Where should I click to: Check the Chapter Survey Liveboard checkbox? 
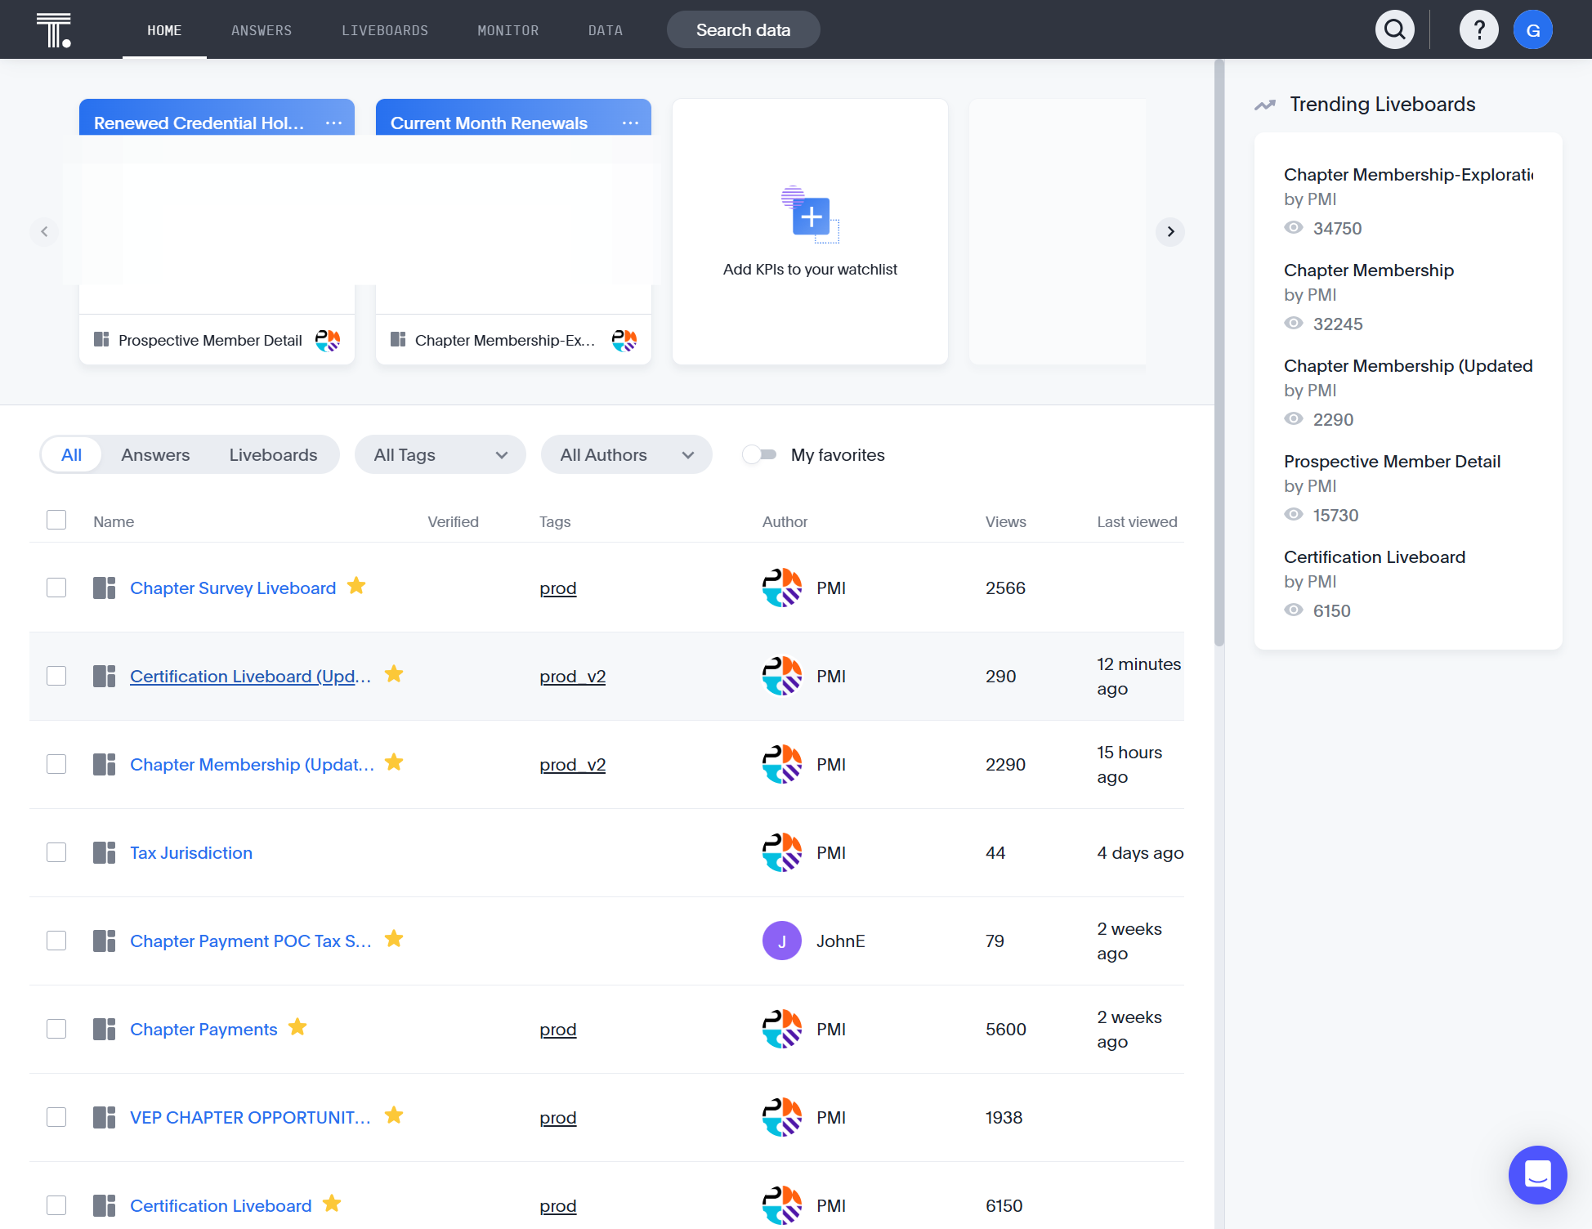click(x=56, y=588)
